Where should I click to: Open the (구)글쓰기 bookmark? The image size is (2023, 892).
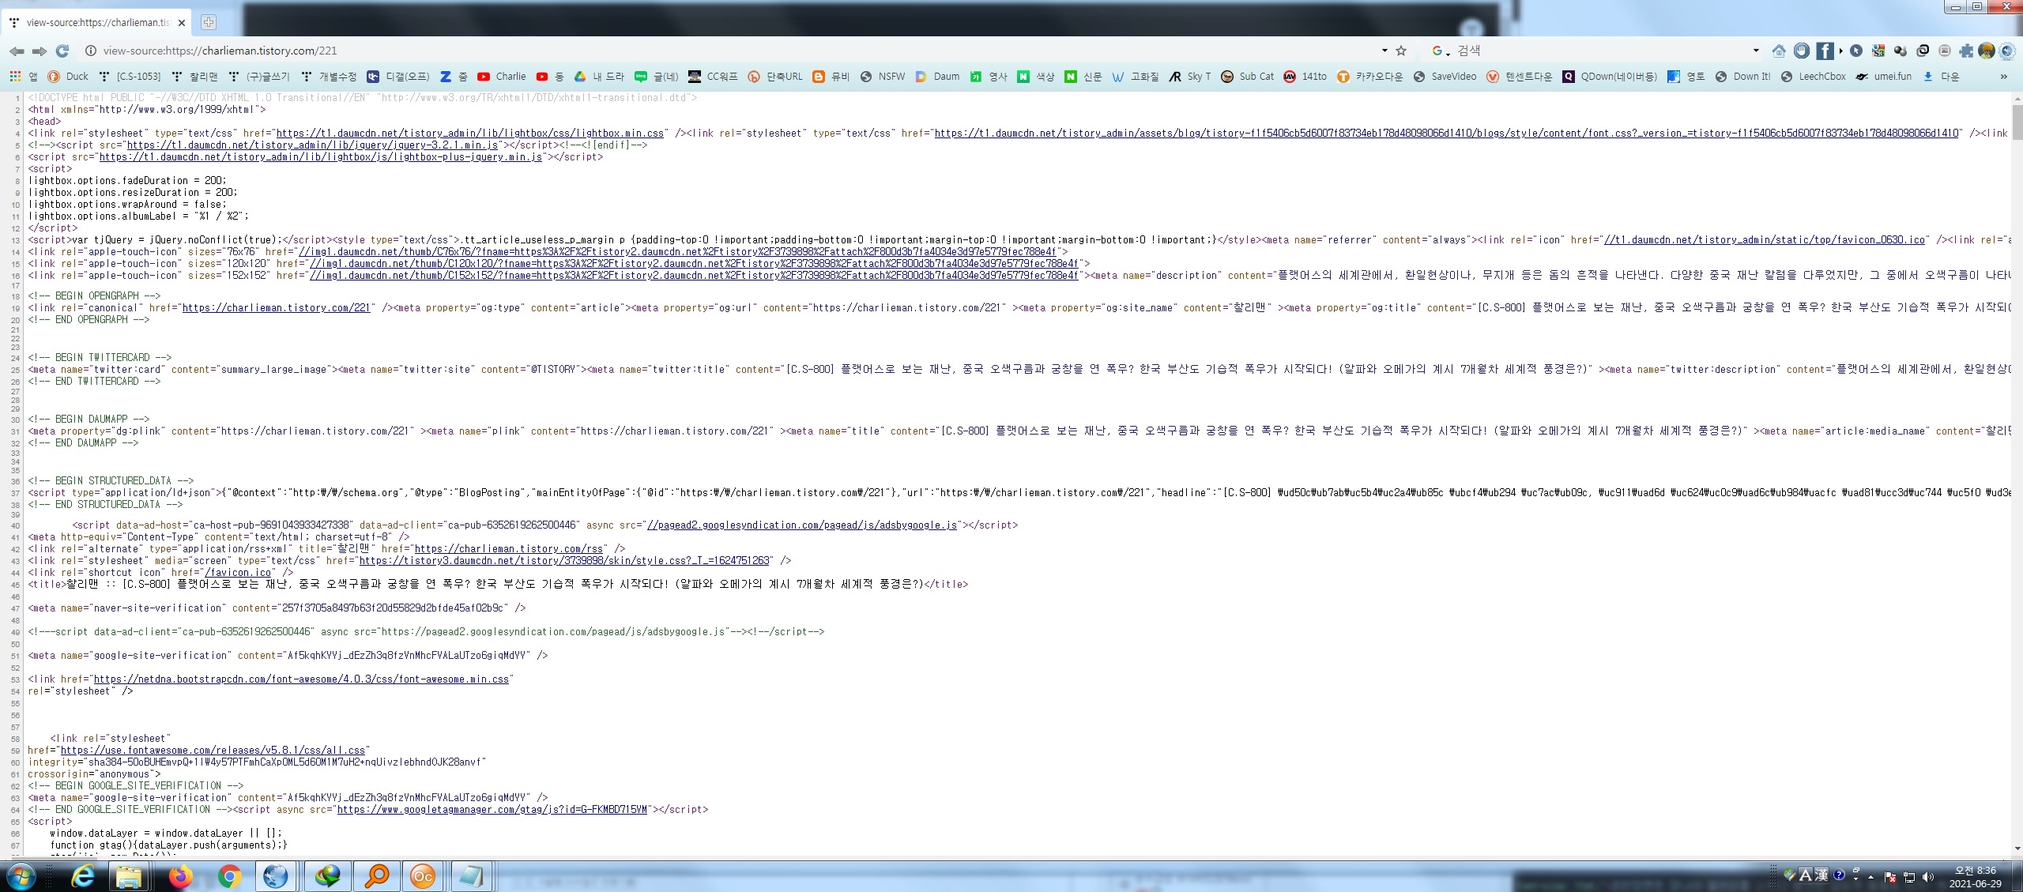[x=259, y=77]
